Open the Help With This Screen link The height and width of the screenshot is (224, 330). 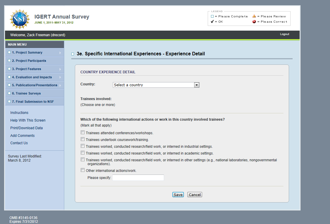(x=28, y=120)
